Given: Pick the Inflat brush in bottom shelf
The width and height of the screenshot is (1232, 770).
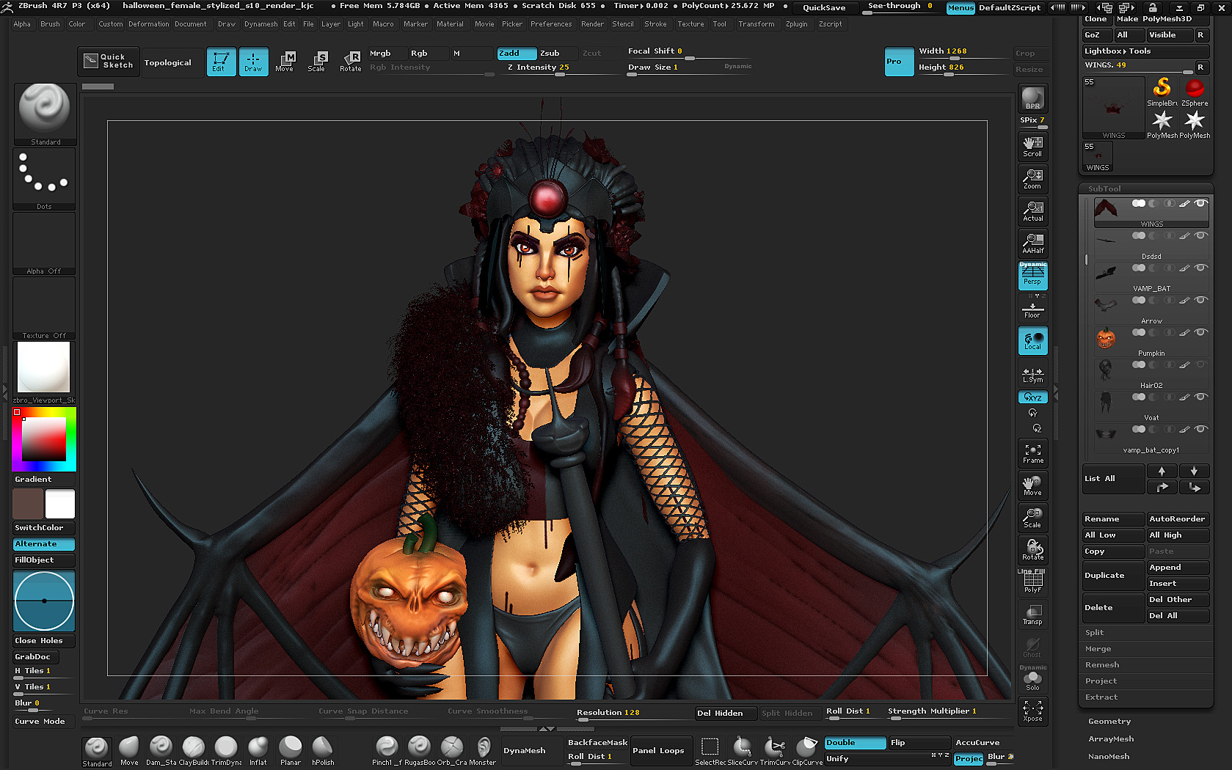Looking at the screenshot, I should pos(258,751).
